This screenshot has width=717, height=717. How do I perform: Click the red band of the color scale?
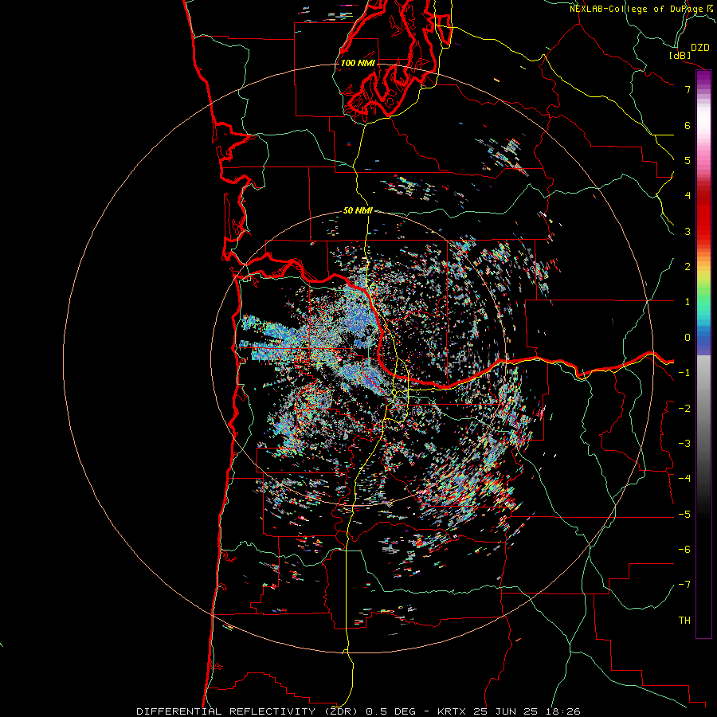pyautogui.click(x=703, y=215)
